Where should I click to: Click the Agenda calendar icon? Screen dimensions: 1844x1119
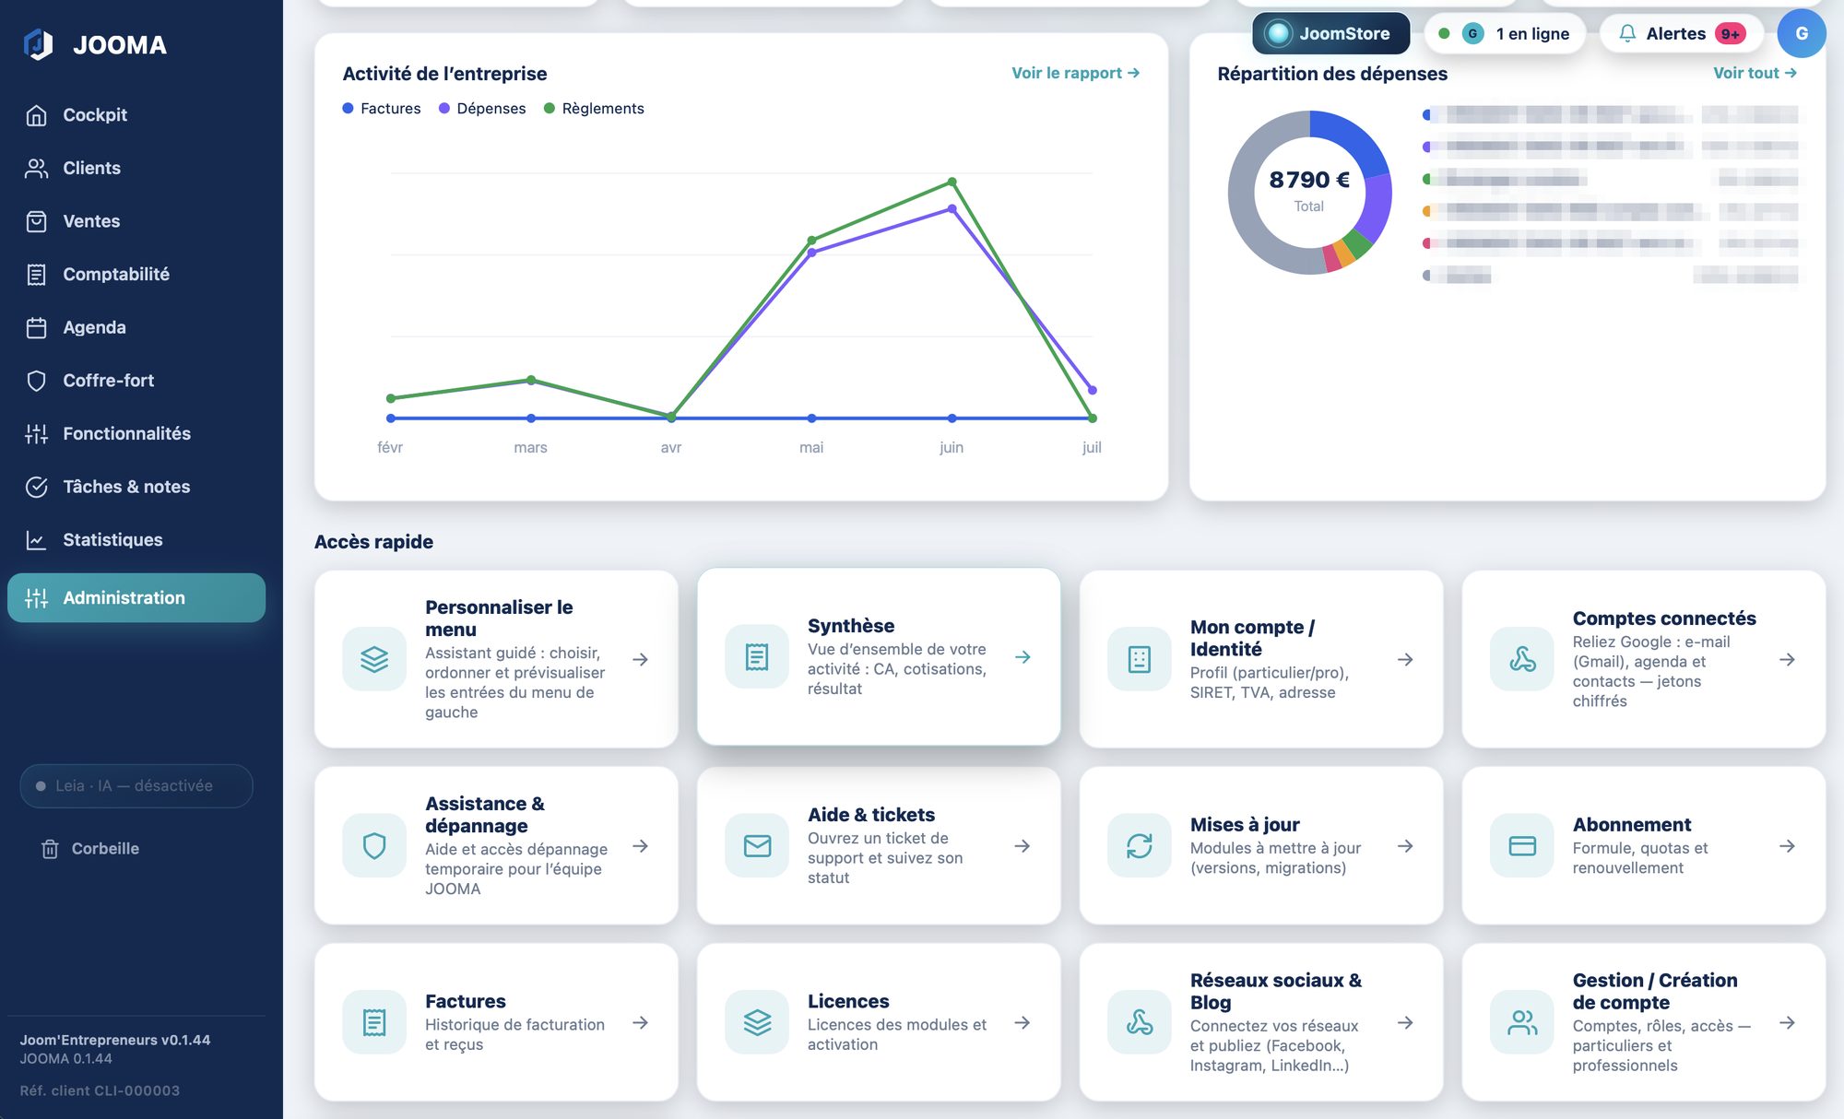coord(37,327)
